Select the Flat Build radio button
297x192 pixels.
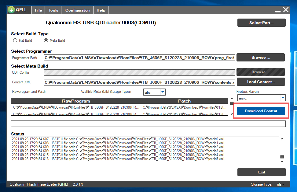click(x=15, y=40)
